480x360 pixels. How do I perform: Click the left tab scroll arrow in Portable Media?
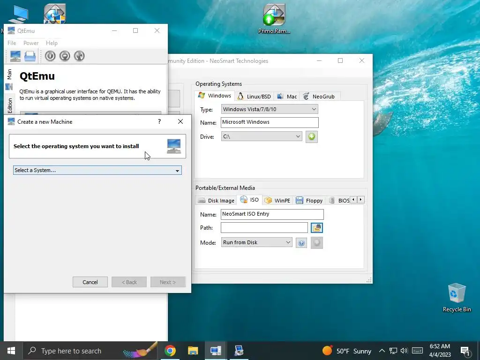353,200
